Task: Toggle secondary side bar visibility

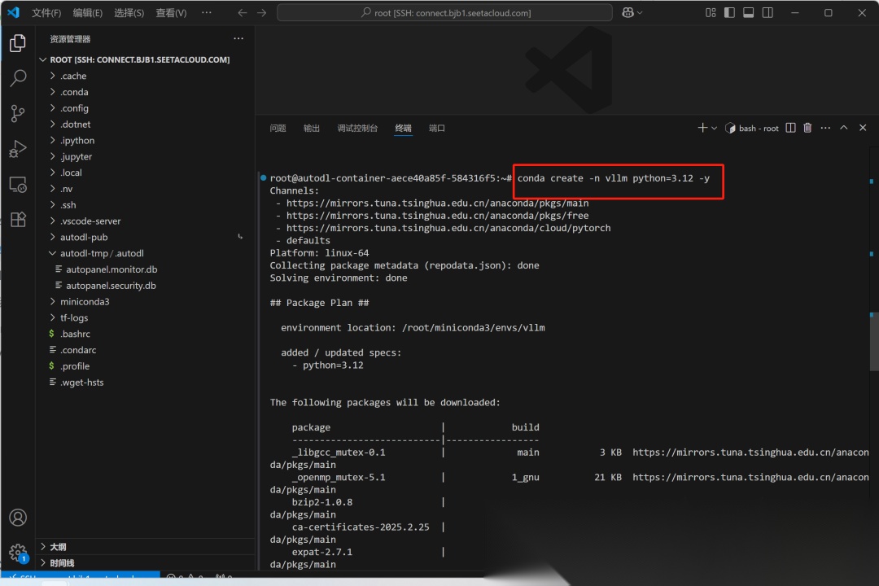Action: tap(767, 12)
